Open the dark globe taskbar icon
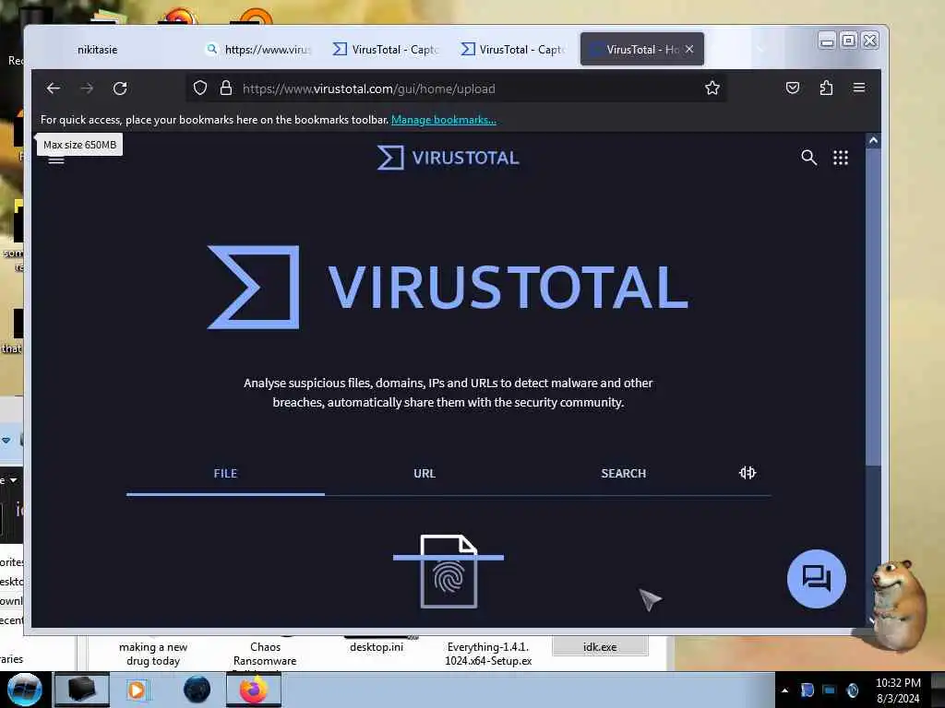 [197, 690]
